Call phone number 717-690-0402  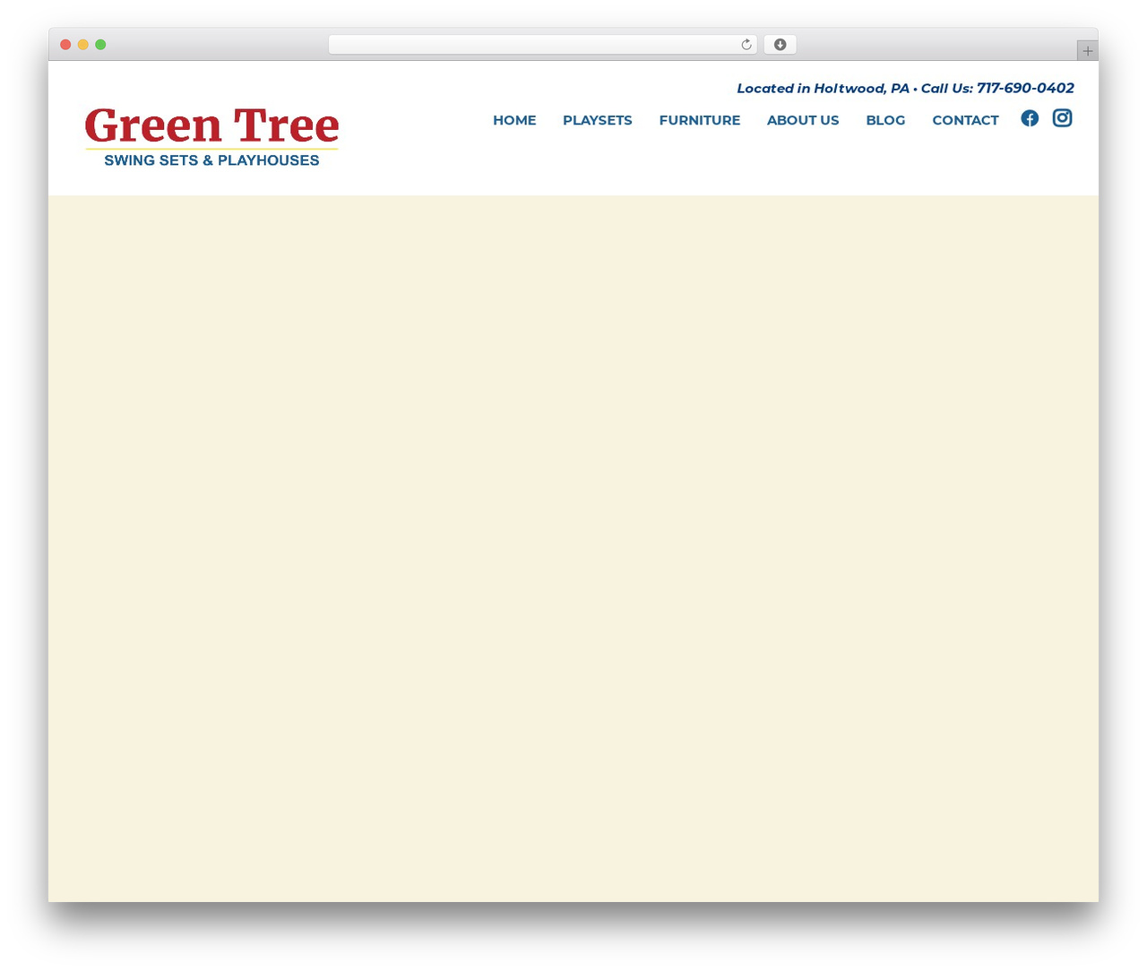pos(1025,88)
